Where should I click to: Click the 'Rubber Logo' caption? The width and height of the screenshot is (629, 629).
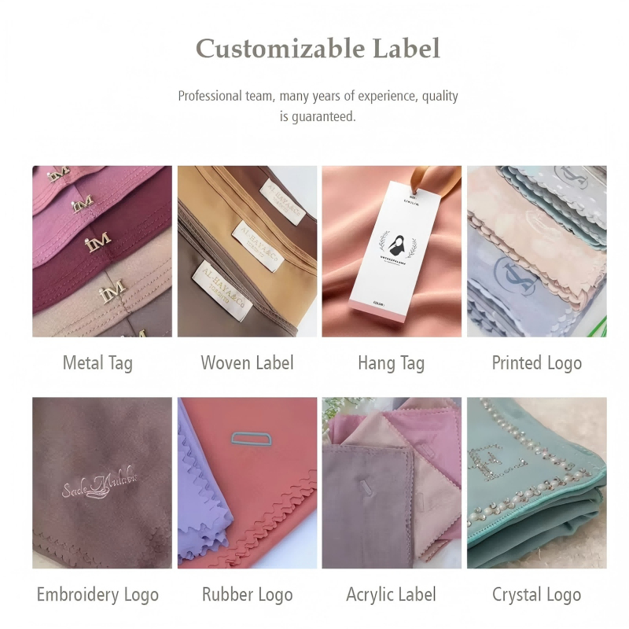tap(247, 595)
